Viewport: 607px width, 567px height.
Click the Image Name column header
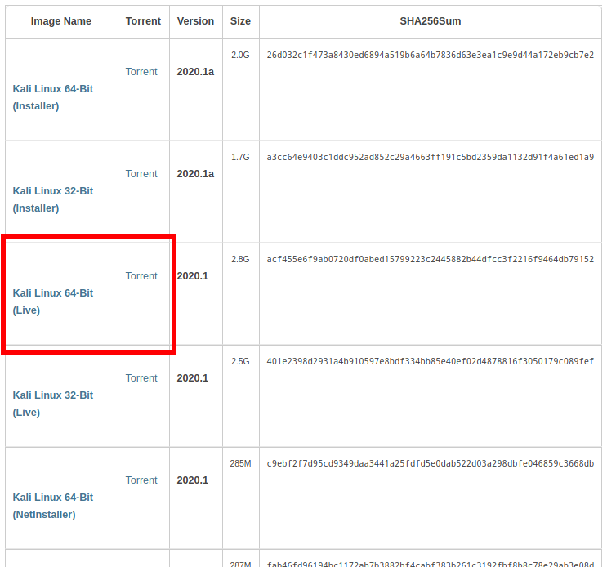(x=61, y=21)
